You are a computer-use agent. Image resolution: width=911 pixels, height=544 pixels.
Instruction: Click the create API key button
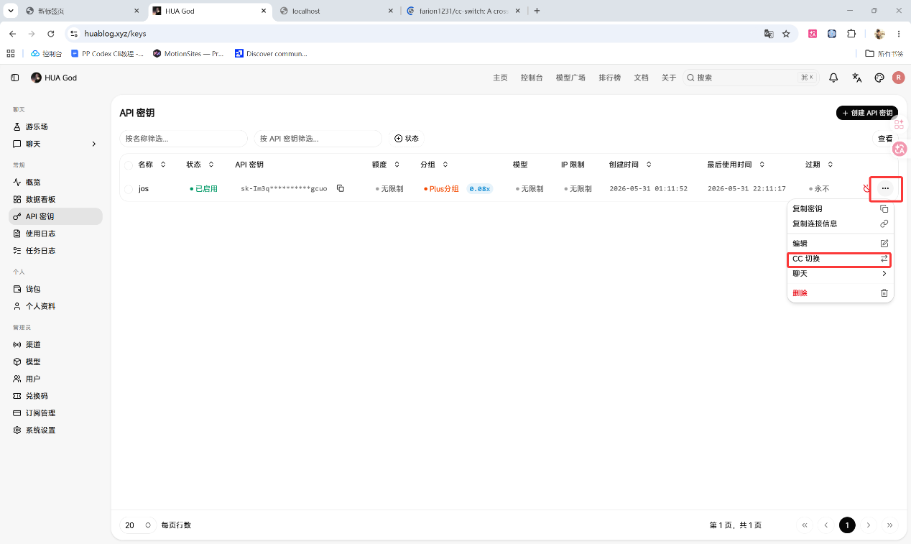(x=867, y=113)
